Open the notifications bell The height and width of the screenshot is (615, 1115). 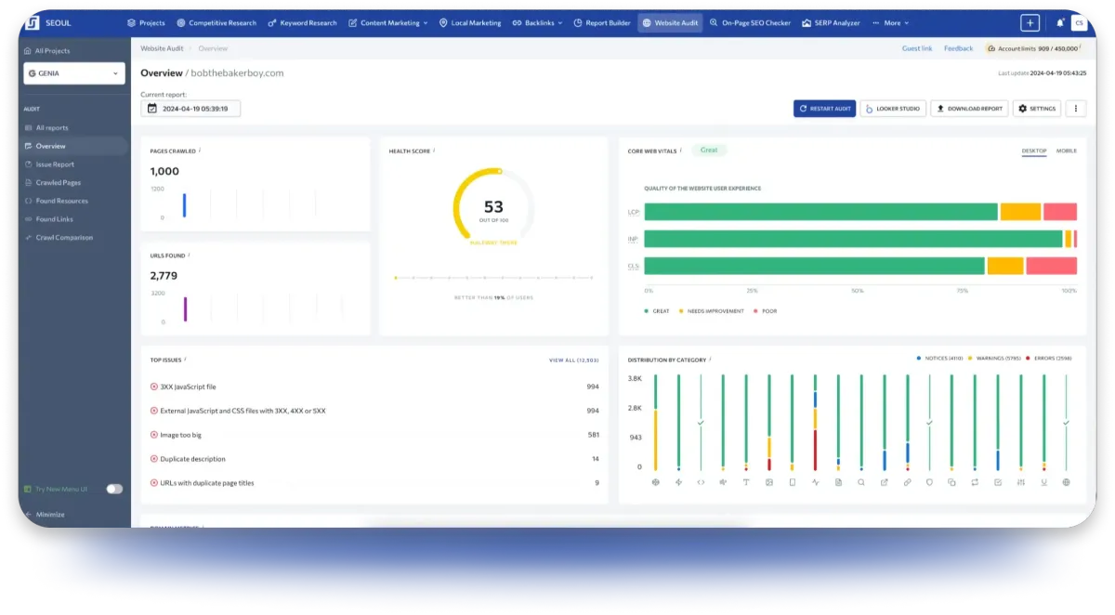tap(1060, 23)
